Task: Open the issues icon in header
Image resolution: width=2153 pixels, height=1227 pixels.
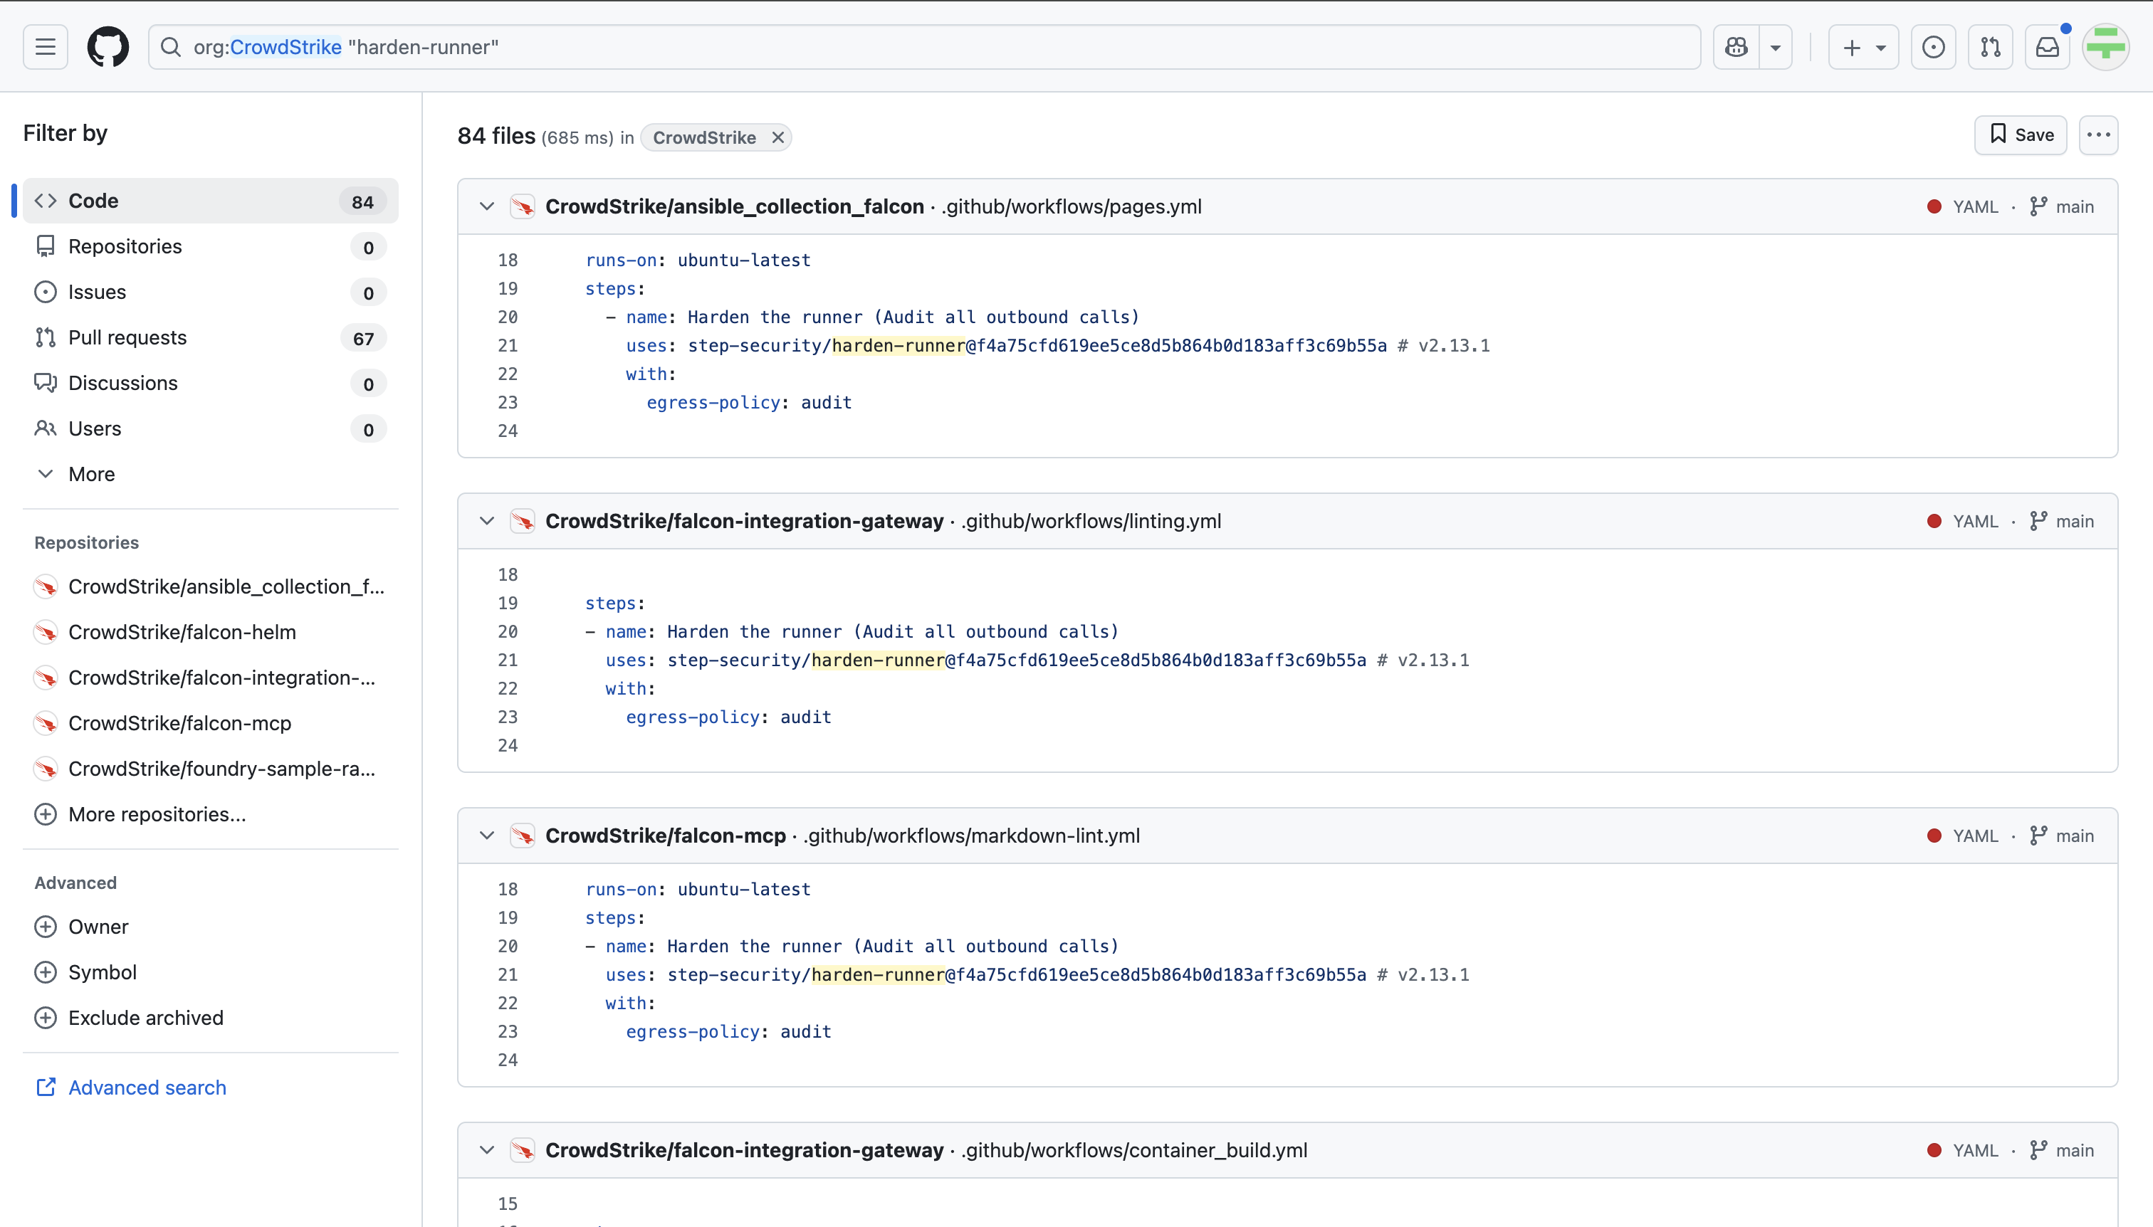Action: coord(1933,46)
